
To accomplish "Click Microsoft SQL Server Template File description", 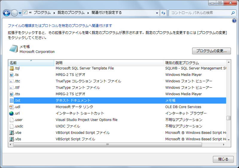I will coord(85,68).
